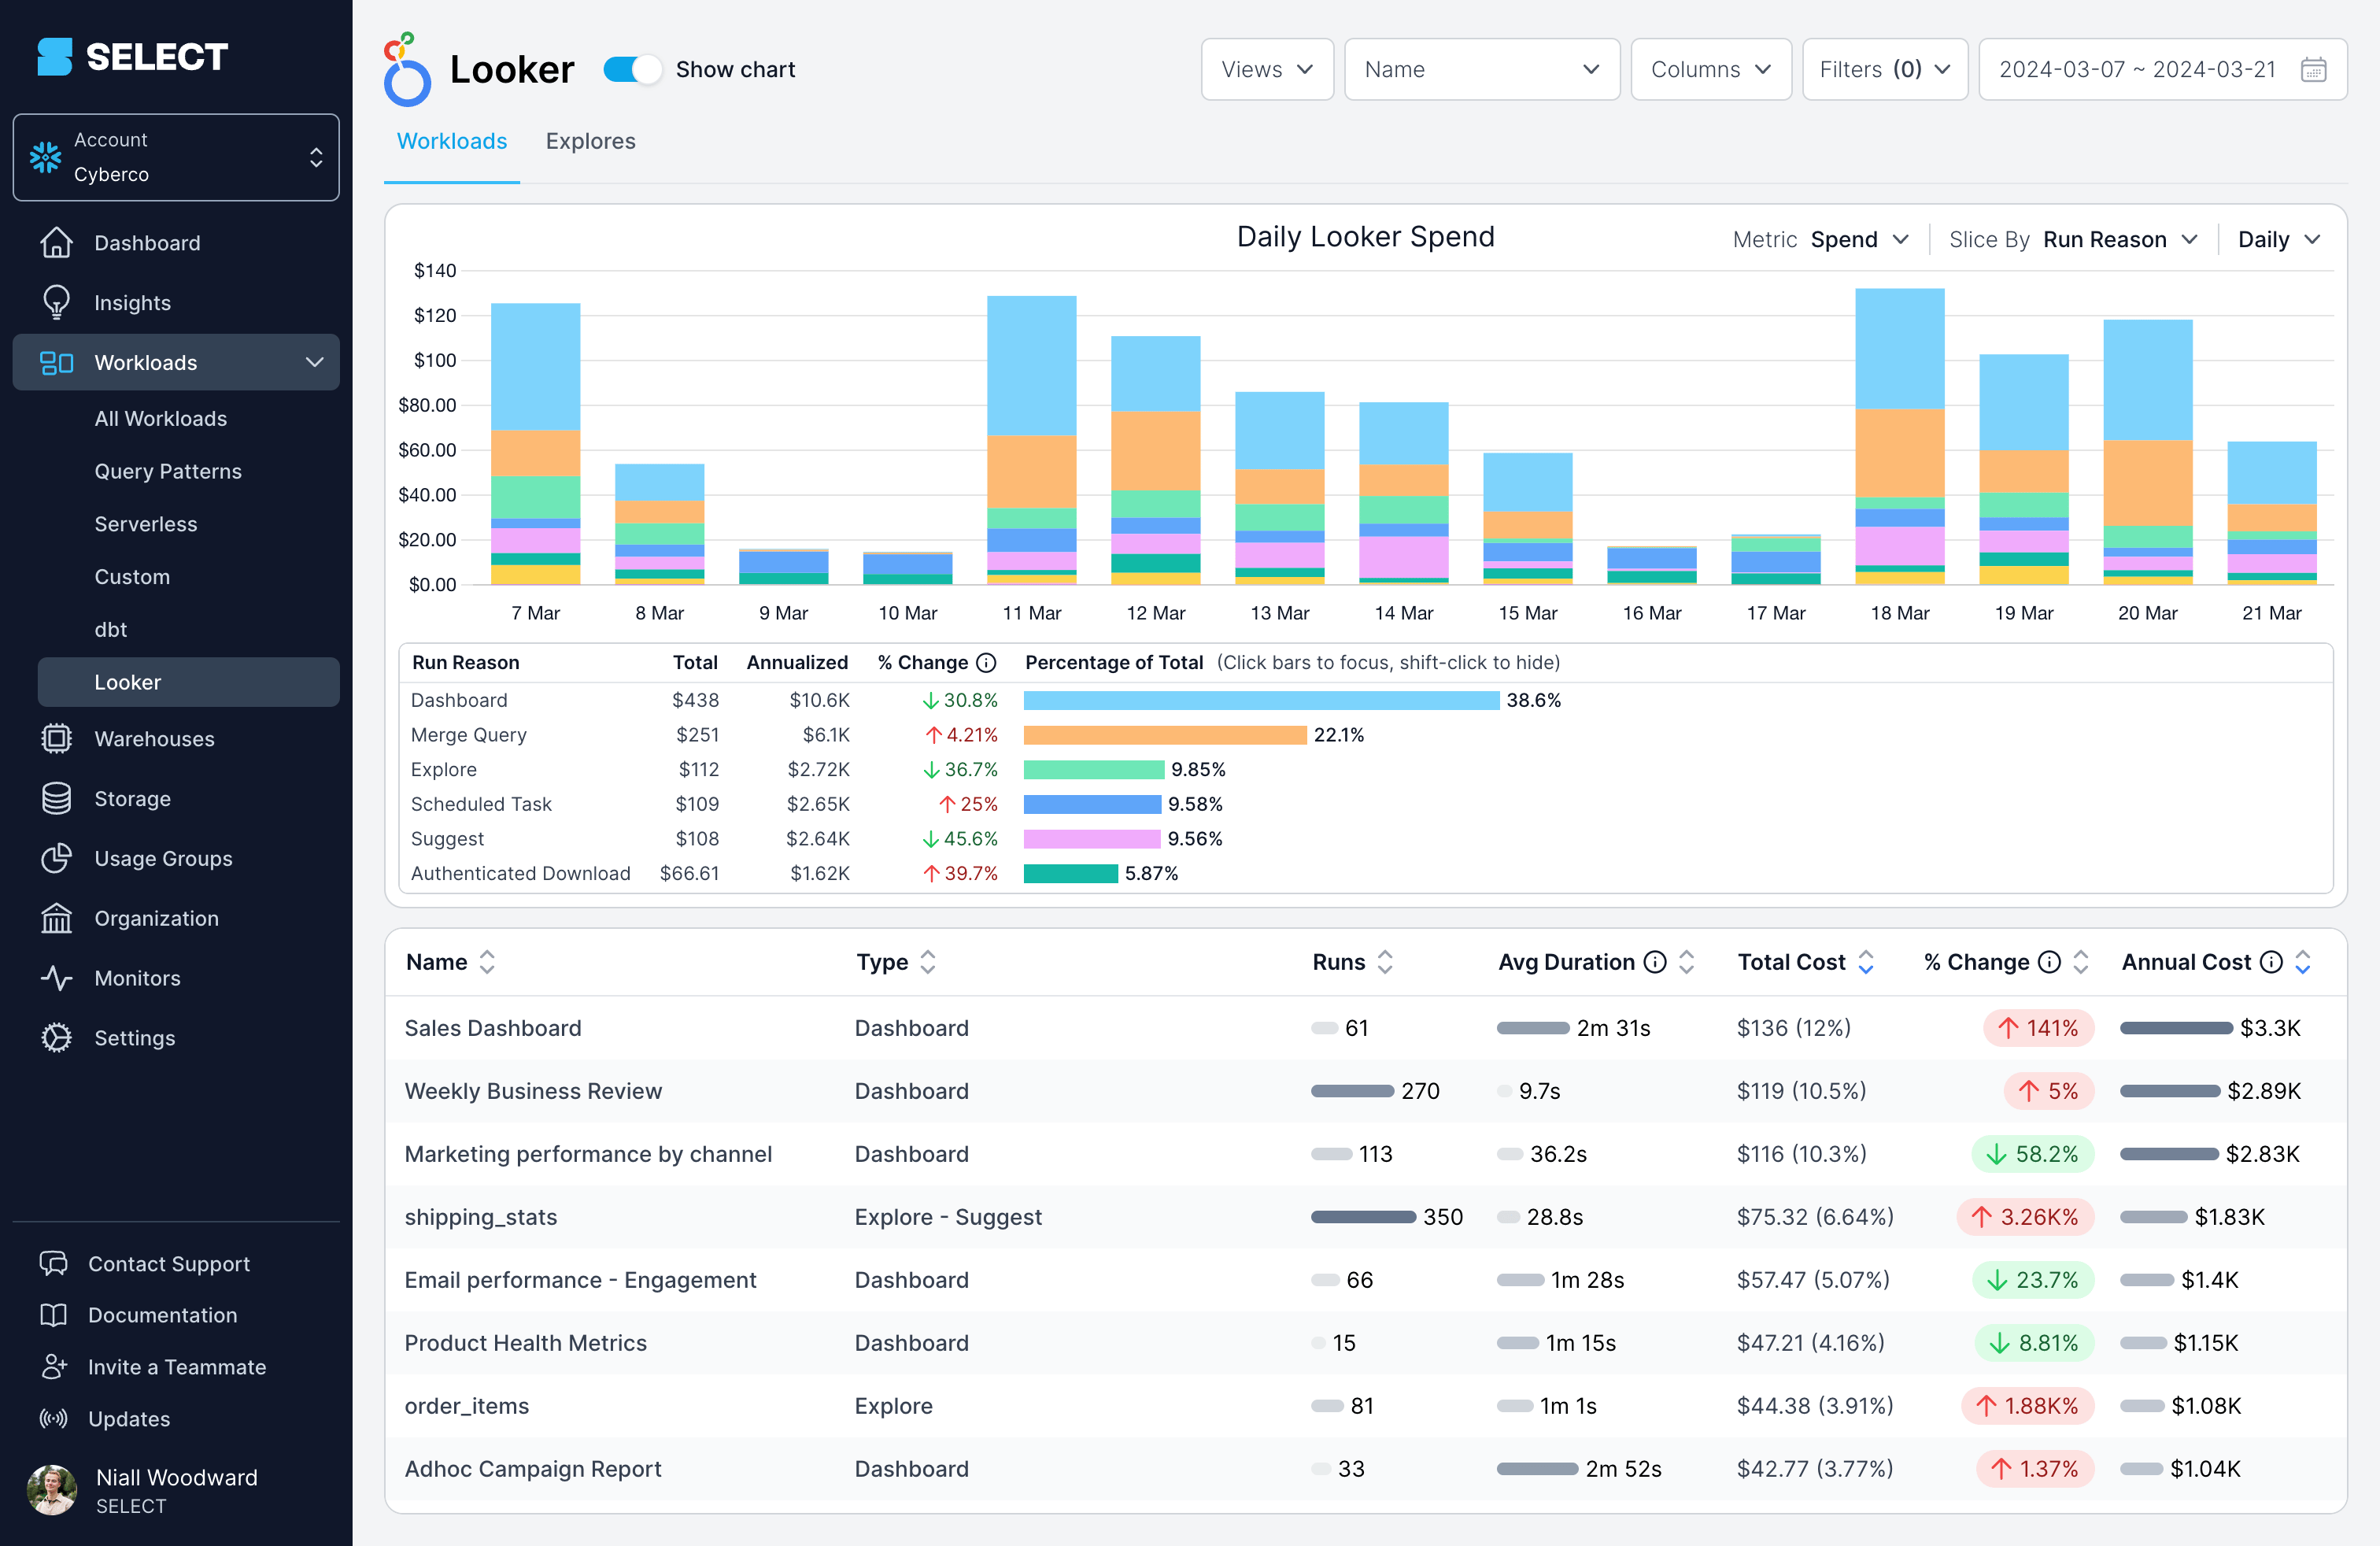Click the Organization building icon
The width and height of the screenshot is (2380, 1546).
56,918
